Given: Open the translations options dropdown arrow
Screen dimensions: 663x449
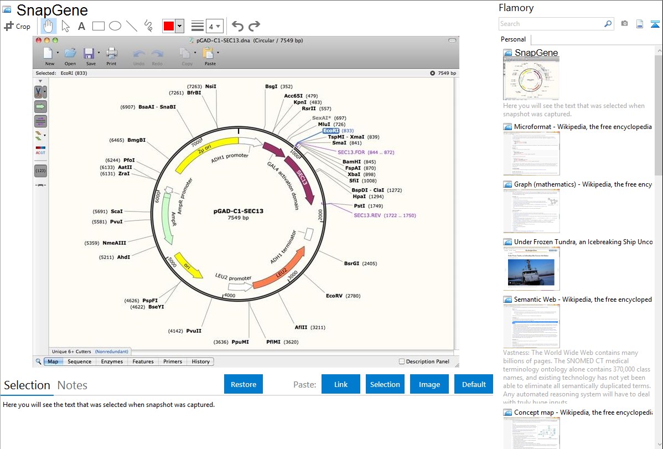Looking at the screenshot, I should 45,136.
